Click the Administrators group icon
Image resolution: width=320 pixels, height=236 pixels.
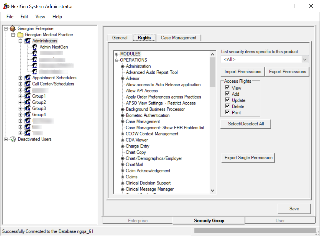[x=28, y=41]
